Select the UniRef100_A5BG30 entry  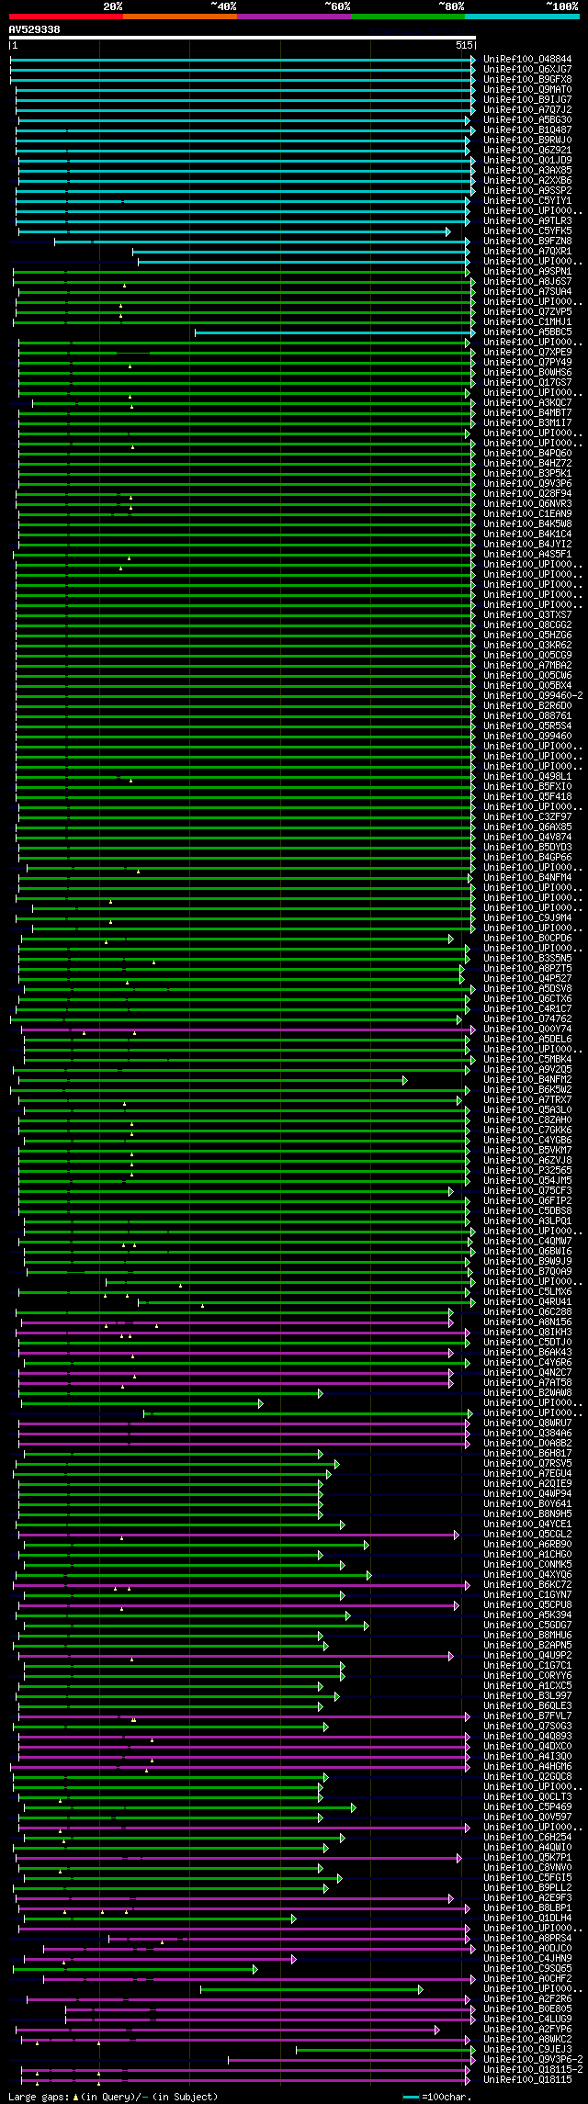527,119
